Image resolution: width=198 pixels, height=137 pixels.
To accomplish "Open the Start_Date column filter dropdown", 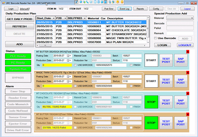I will [x=53, y=18].
